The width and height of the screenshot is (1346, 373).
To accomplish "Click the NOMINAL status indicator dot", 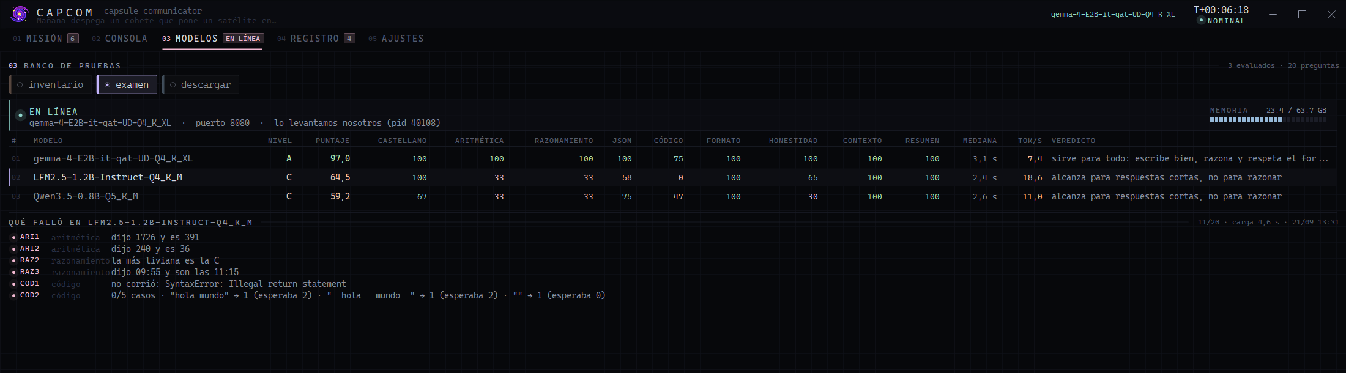I will pos(1201,20).
